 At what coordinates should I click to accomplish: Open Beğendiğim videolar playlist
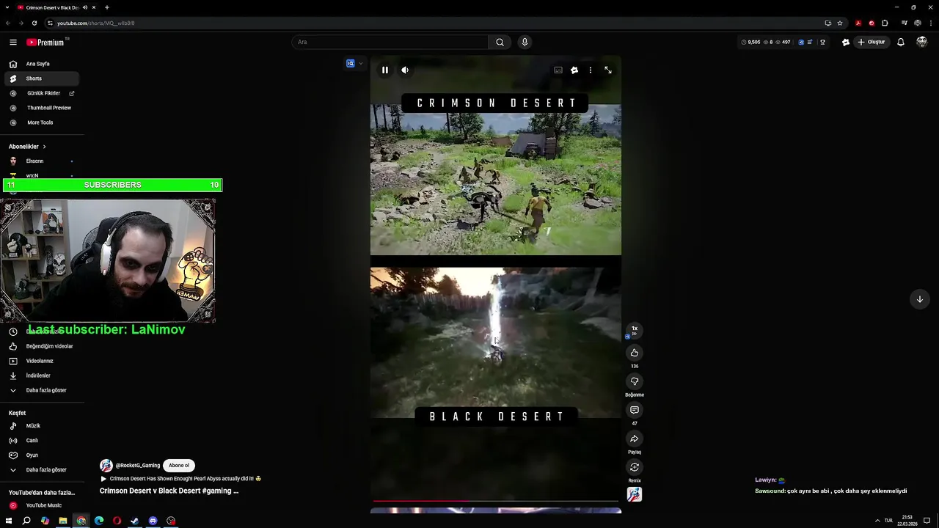coord(42,346)
